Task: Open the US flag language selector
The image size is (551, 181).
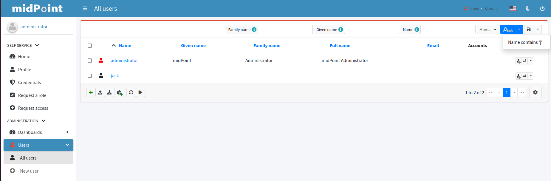Action: coord(513,8)
